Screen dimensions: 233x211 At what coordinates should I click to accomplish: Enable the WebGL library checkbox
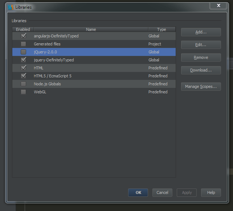click(x=24, y=92)
